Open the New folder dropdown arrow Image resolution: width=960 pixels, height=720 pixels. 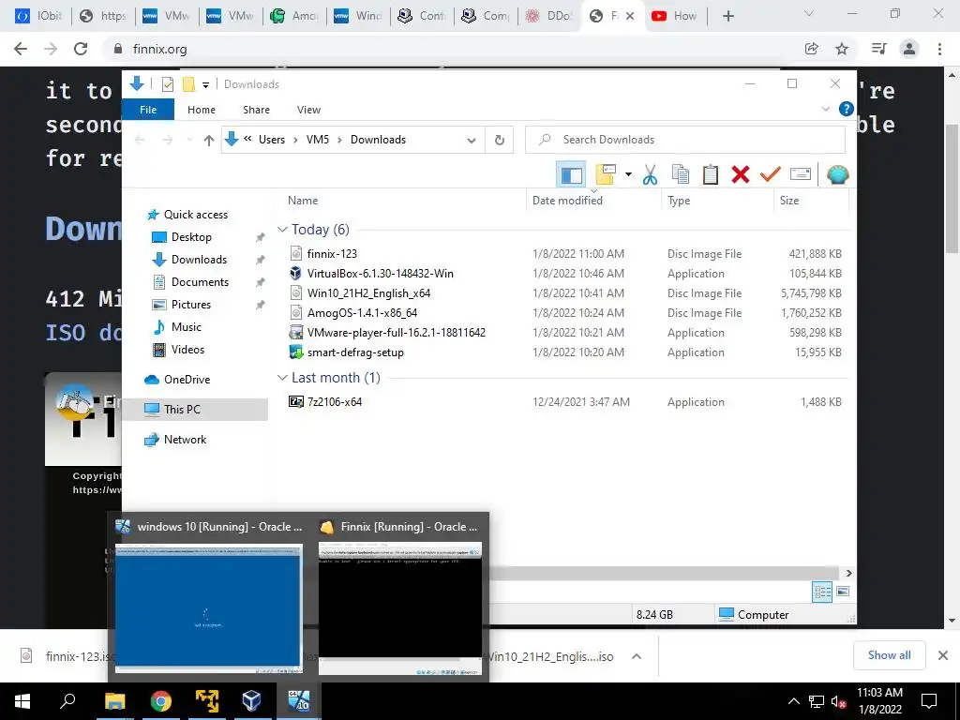point(628,175)
